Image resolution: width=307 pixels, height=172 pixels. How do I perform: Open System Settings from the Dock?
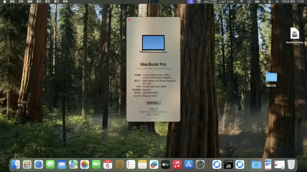pos(200,165)
